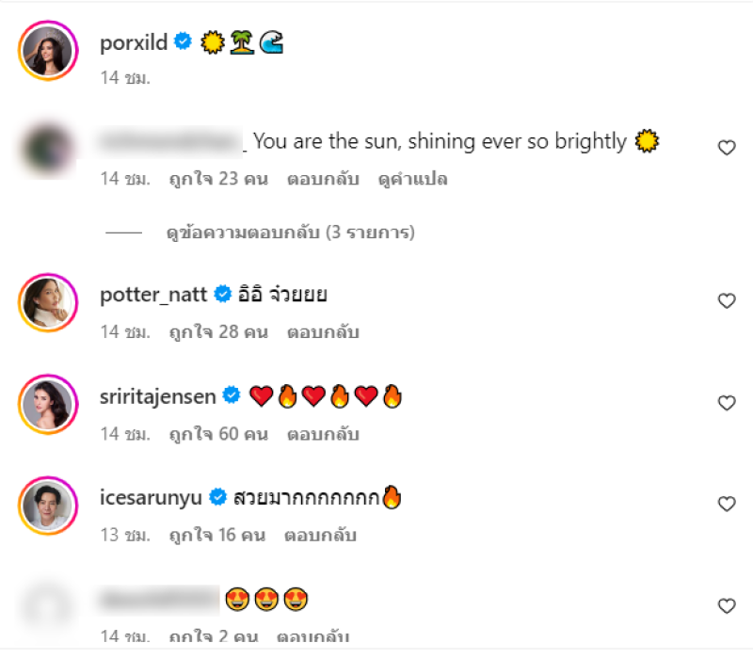Show the 28 likes on potter_natt's comment

218,331
